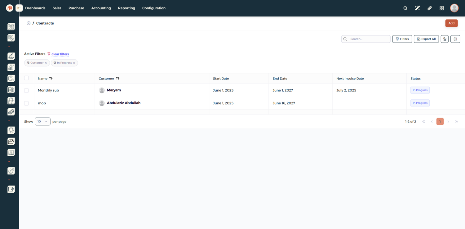Open the Reporting menu

pos(126,8)
